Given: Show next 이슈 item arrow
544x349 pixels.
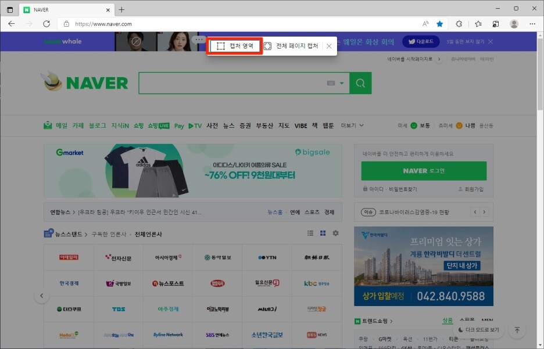Looking at the screenshot, I should point(484,212).
